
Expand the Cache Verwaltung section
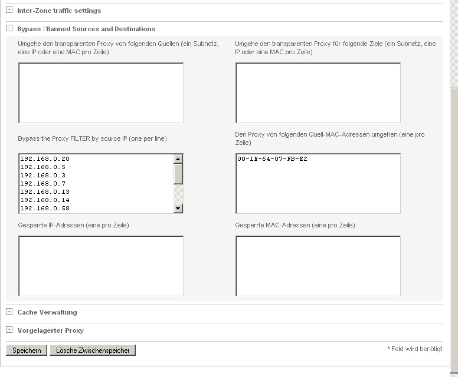[9, 312]
